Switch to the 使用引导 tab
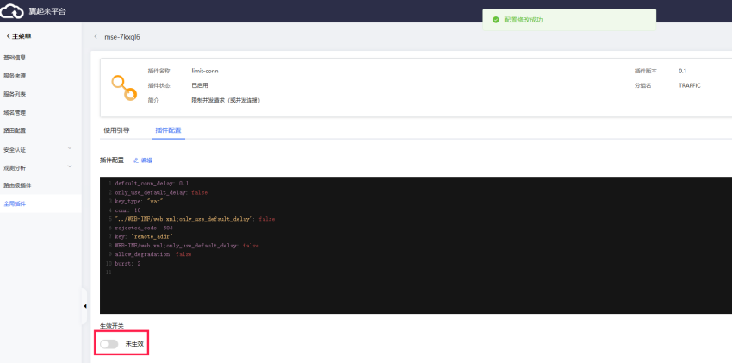This screenshot has height=363, width=732. (x=116, y=130)
